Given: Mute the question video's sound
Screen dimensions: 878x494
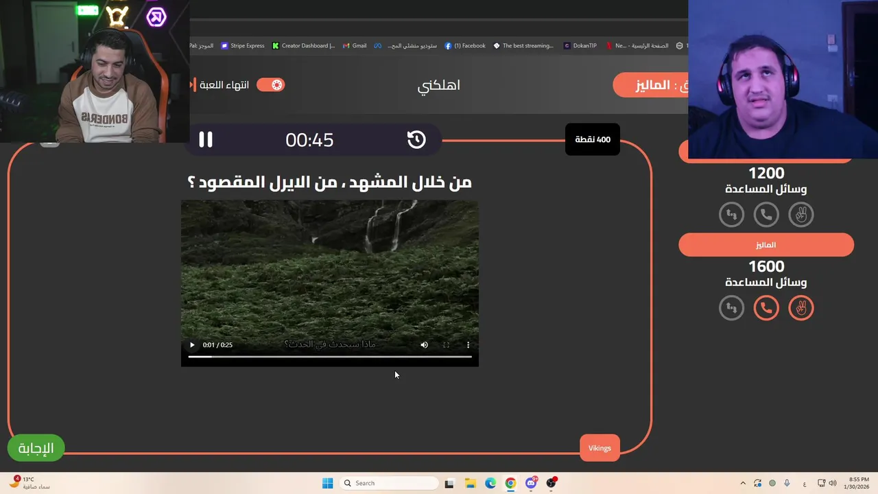Looking at the screenshot, I should 424,345.
